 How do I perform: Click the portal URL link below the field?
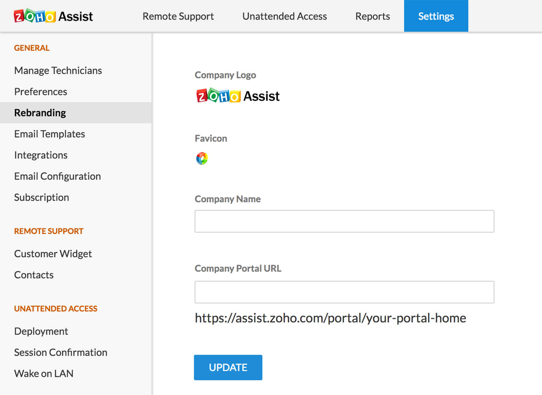(330, 318)
